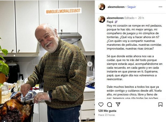Click the photo of the man carving turkey
Image resolution: width=166 pixels, height=122 pixels.
point(47,61)
